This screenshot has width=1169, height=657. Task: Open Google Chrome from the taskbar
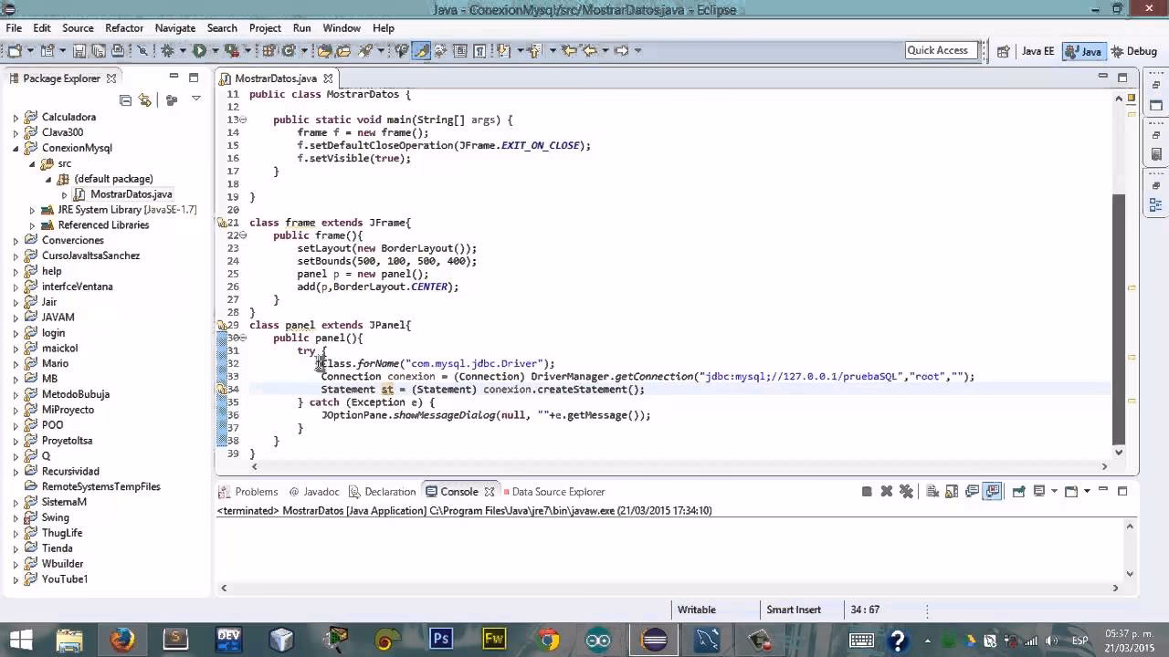[x=548, y=639]
